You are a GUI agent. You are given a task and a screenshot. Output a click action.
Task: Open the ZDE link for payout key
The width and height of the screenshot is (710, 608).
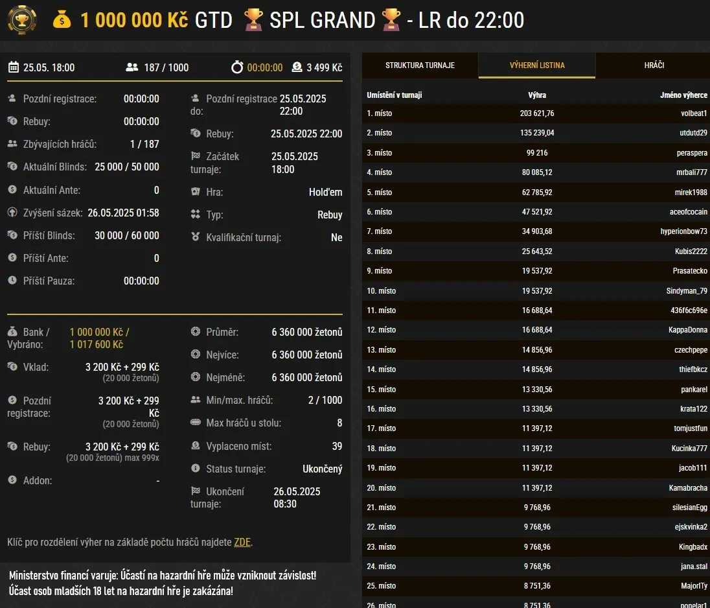[x=242, y=542]
